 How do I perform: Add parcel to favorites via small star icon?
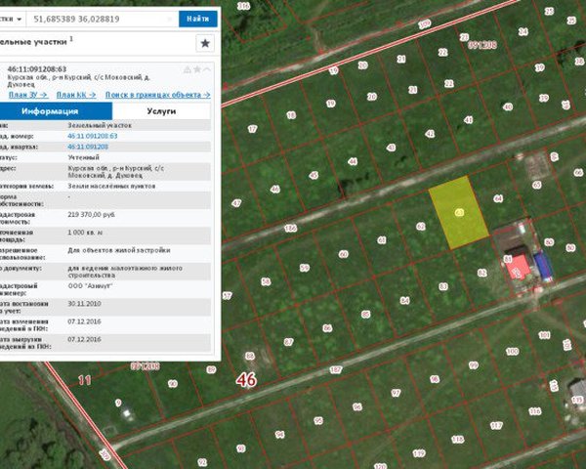(x=197, y=69)
